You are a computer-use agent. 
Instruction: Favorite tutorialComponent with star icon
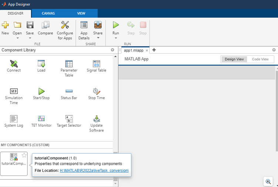point(24,156)
